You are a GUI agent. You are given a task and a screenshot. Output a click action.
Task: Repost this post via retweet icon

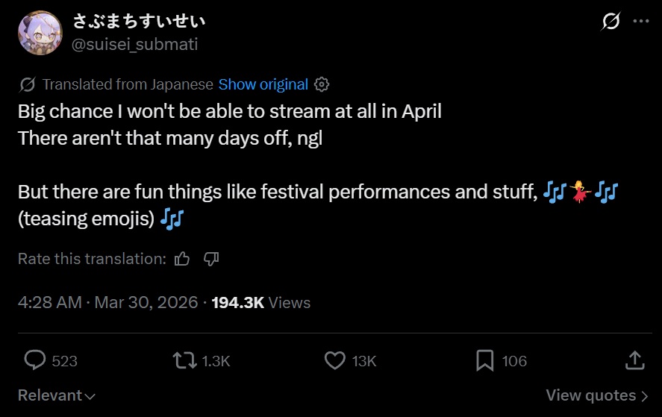(x=183, y=361)
